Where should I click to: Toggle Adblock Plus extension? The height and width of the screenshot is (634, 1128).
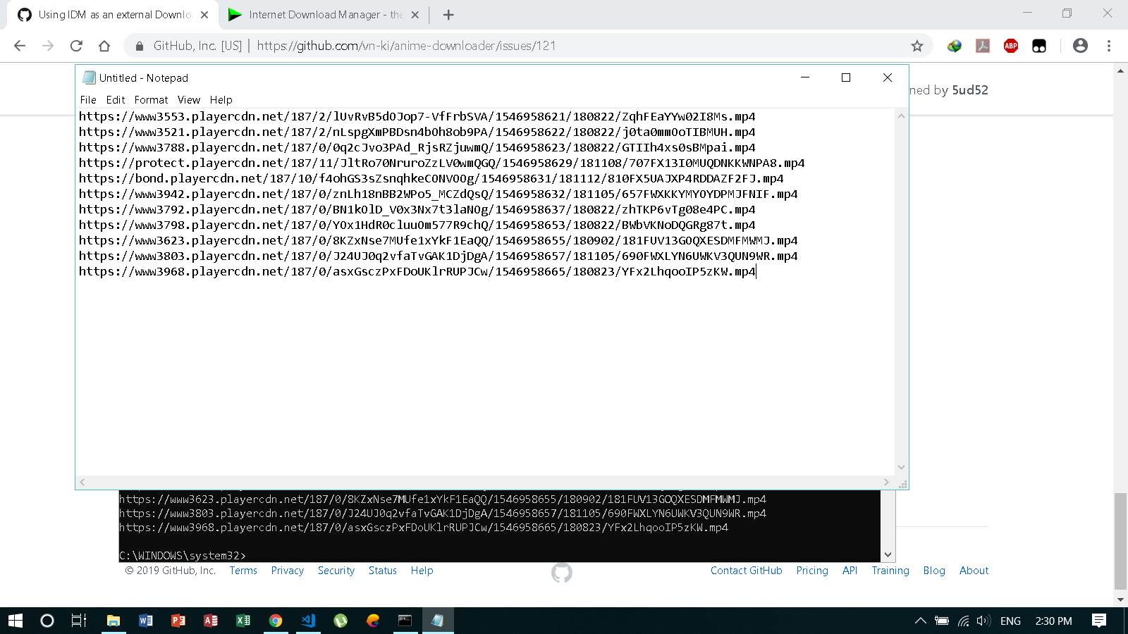pyautogui.click(x=1011, y=46)
